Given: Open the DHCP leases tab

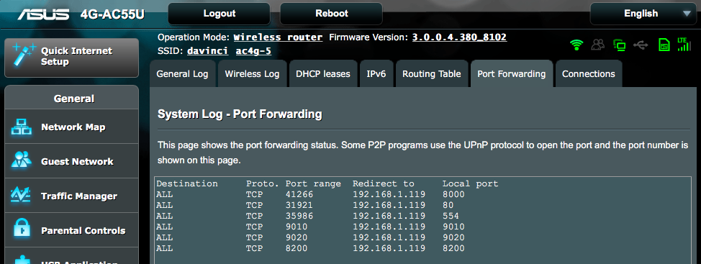Looking at the screenshot, I should 323,73.
